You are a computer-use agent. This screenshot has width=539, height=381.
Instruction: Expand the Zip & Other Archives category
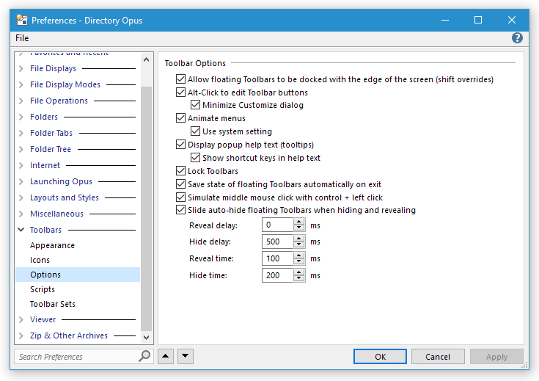pos(21,335)
